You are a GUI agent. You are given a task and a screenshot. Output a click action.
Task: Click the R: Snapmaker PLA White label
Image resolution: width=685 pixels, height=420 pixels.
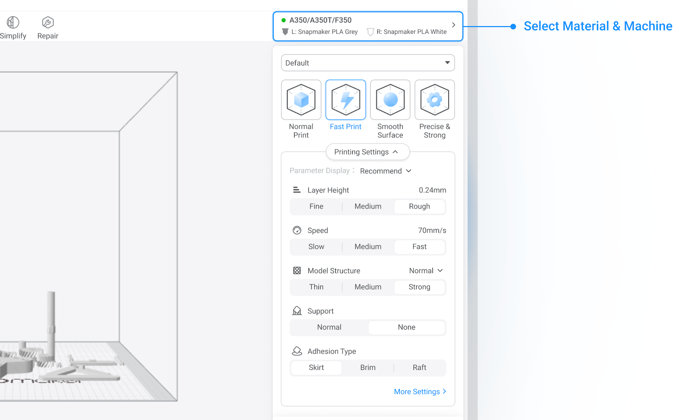coord(411,32)
